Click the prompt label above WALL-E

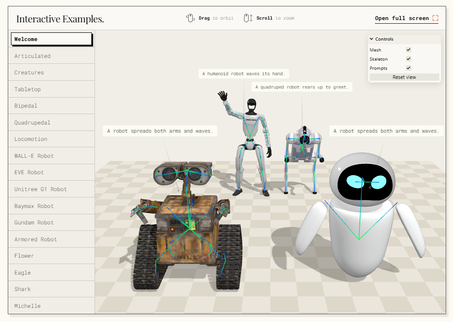160,131
